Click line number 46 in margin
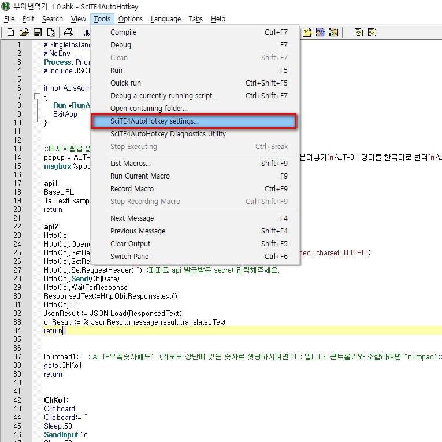The width and height of the screenshot is (442, 442). point(17,434)
